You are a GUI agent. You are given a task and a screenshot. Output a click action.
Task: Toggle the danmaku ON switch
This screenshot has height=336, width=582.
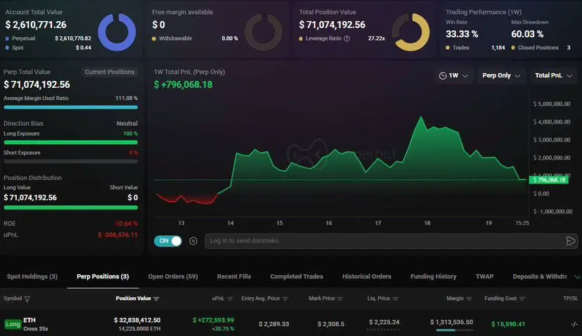[168, 241]
